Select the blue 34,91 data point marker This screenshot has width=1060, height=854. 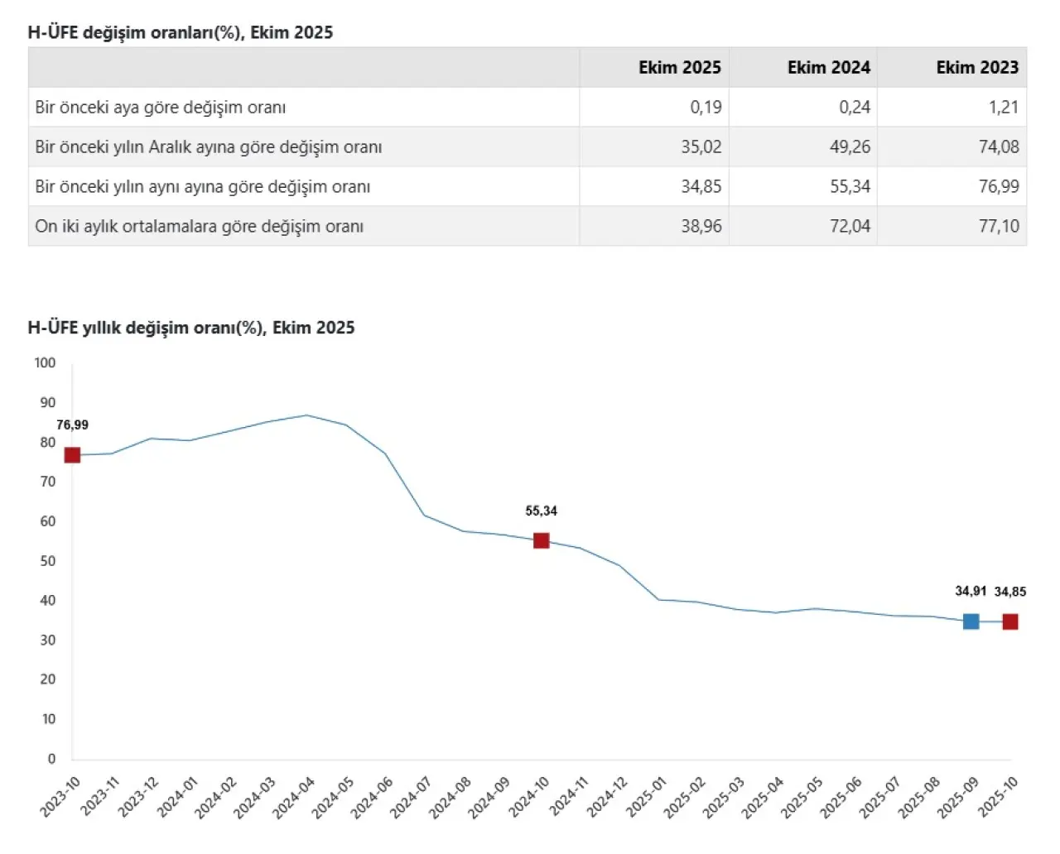coord(971,621)
